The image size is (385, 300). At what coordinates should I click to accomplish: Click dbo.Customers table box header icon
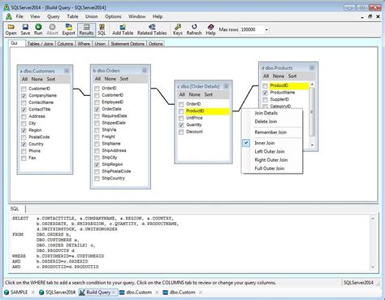(67, 71)
